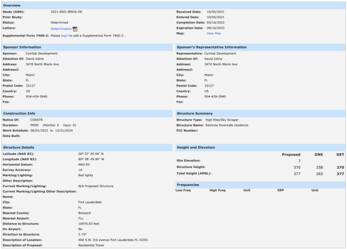
Task: Select the Completion Date 03/16/2022
Action: (216, 22)
